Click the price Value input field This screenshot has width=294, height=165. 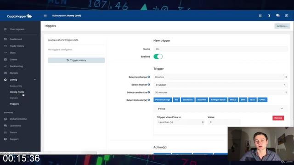pyautogui.click(x=224, y=122)
